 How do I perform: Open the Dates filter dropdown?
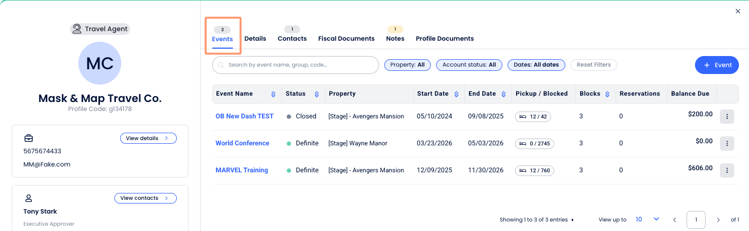point(536,65)
